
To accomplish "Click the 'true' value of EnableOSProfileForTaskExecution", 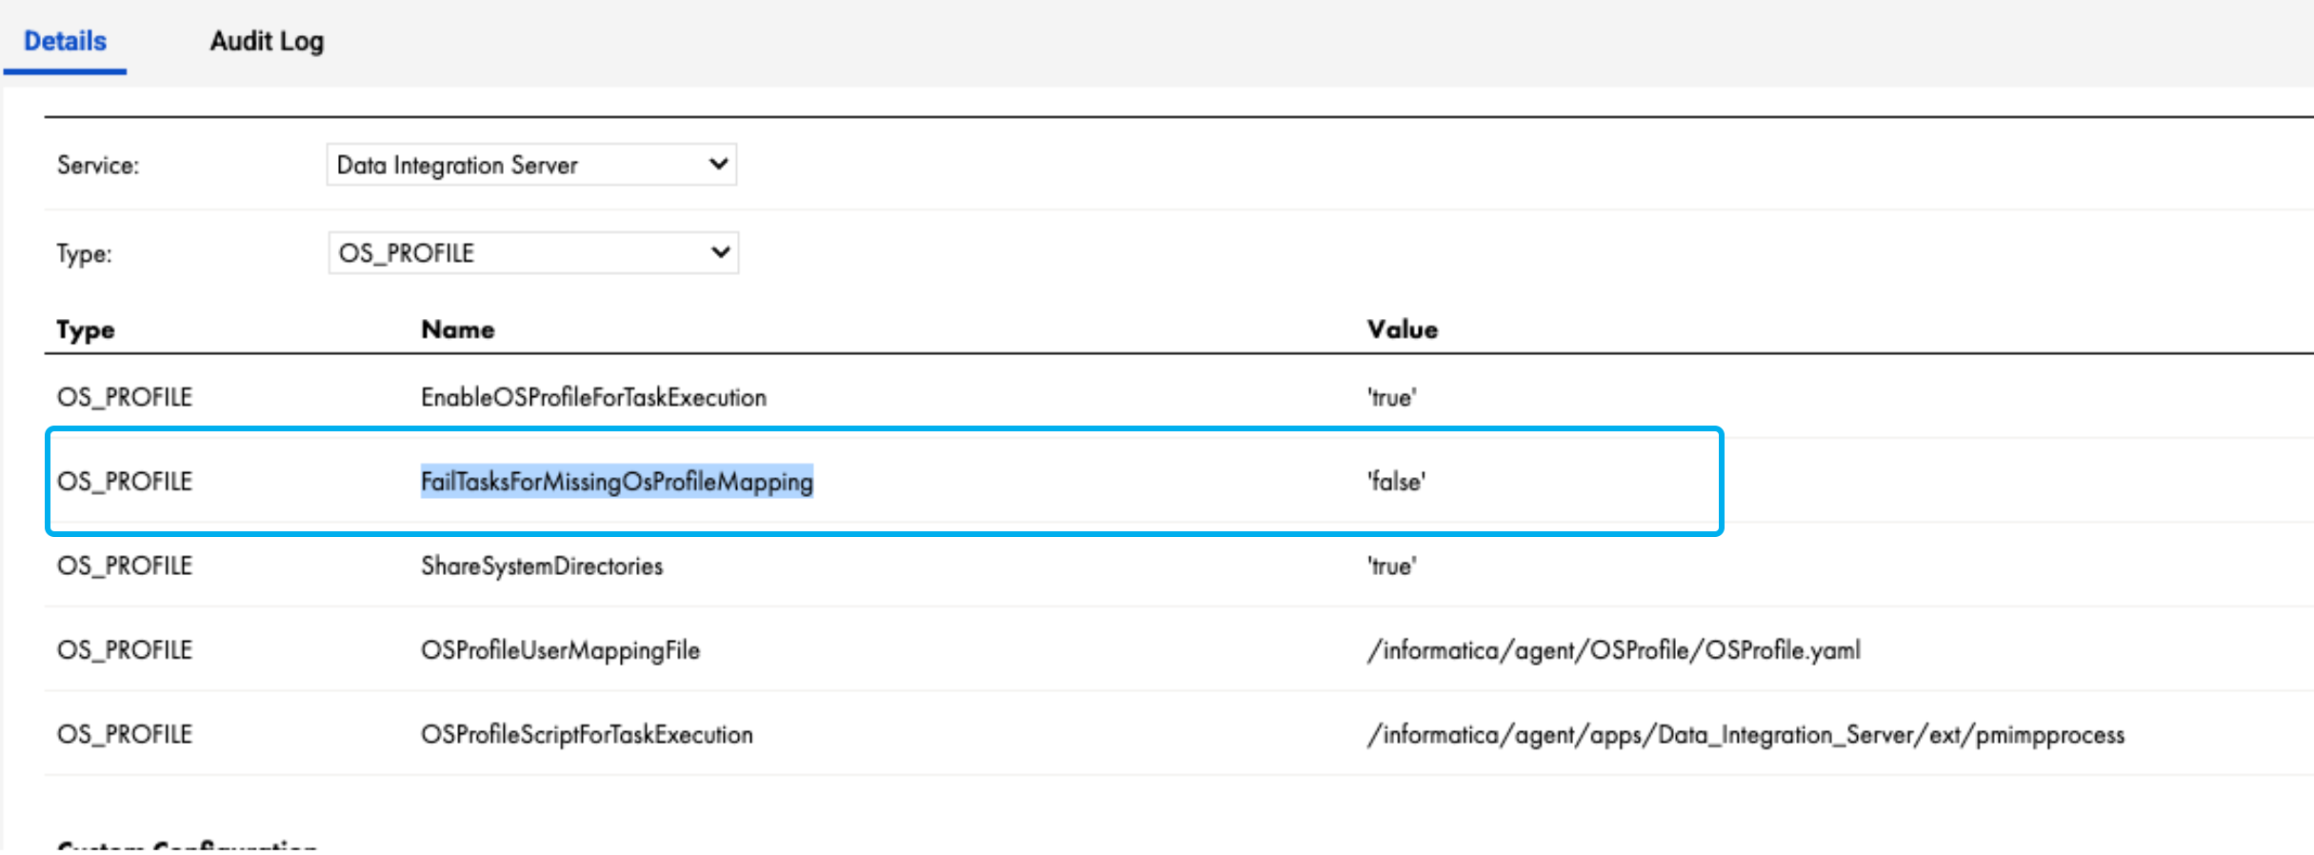I will click(1391, 398).
